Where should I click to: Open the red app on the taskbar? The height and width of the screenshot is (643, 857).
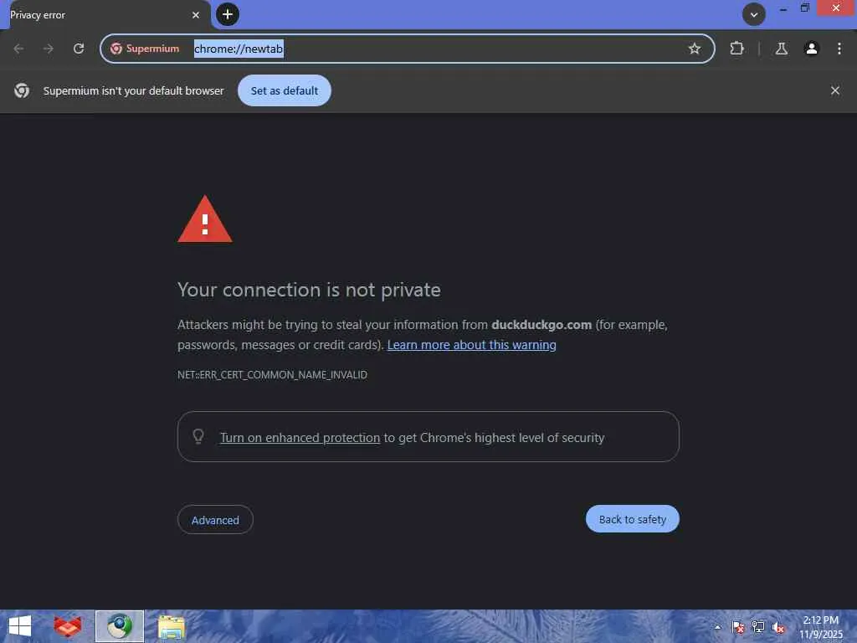pos(68,626)
